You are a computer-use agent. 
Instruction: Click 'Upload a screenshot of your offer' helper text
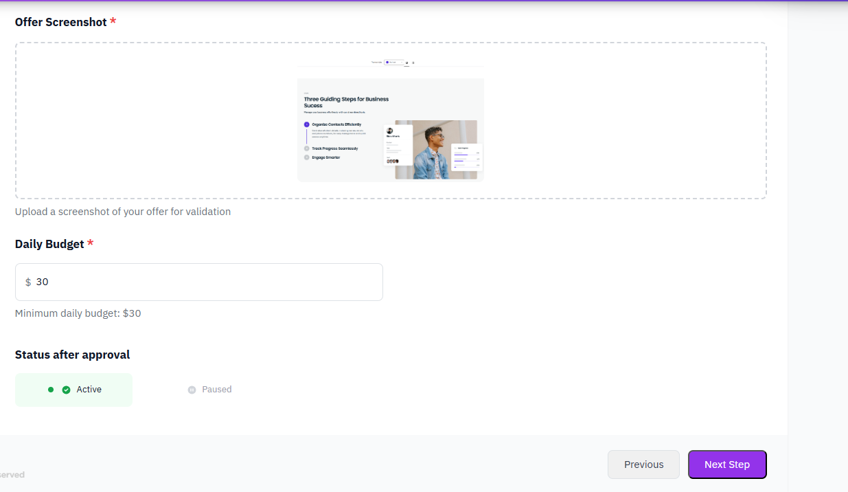point(123,212)
